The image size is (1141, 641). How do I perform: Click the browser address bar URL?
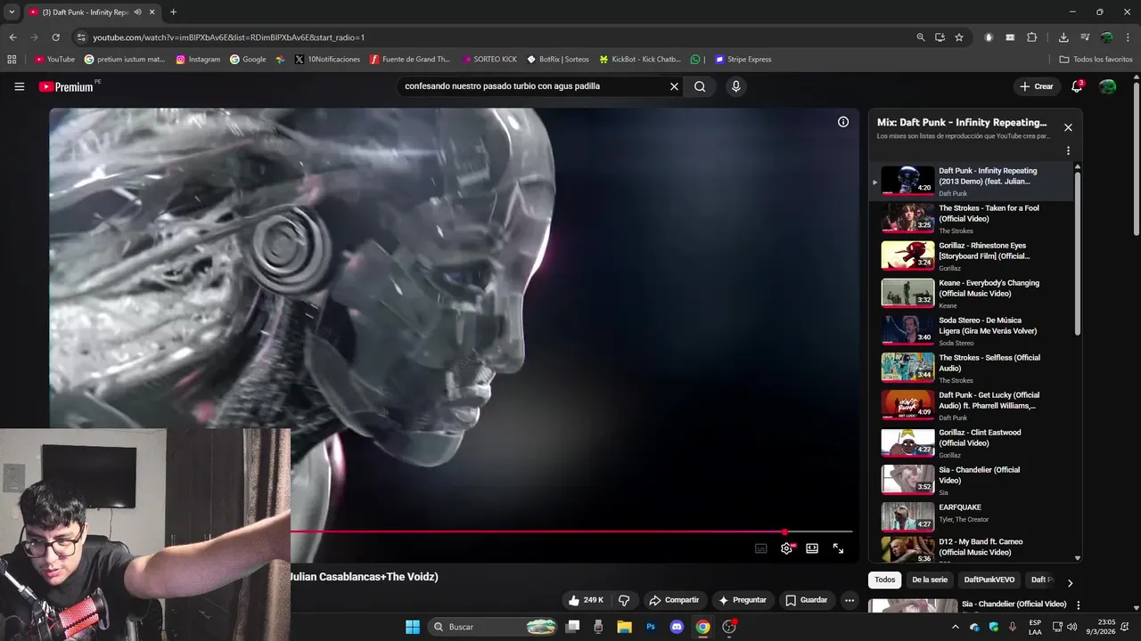pos(229,37)
